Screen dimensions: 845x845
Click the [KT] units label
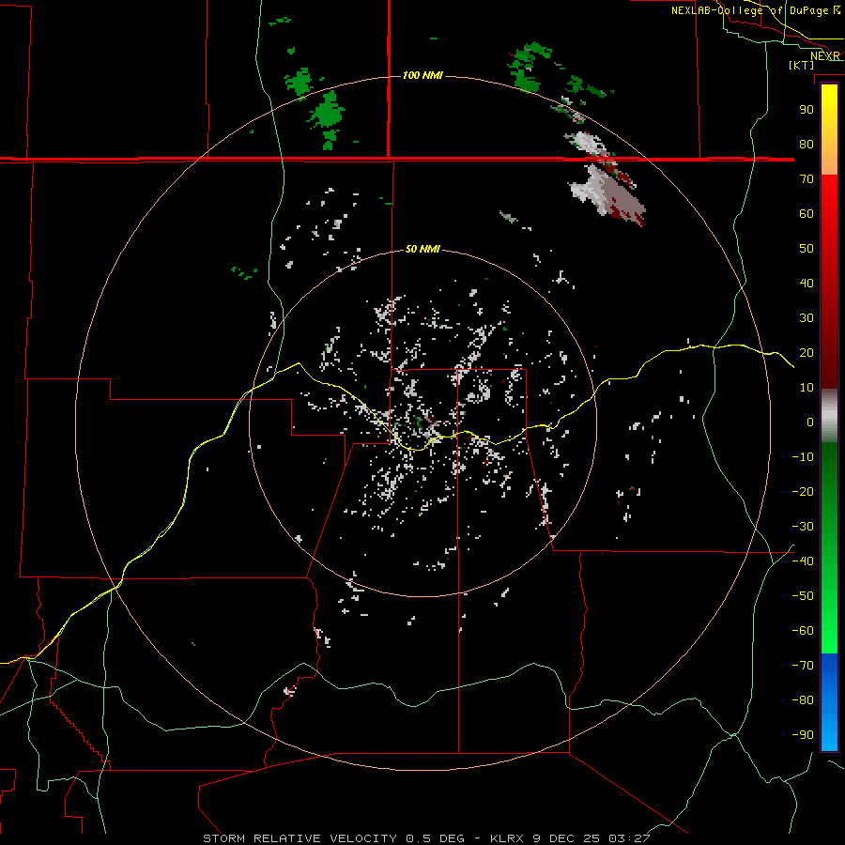tap(802, 65)
